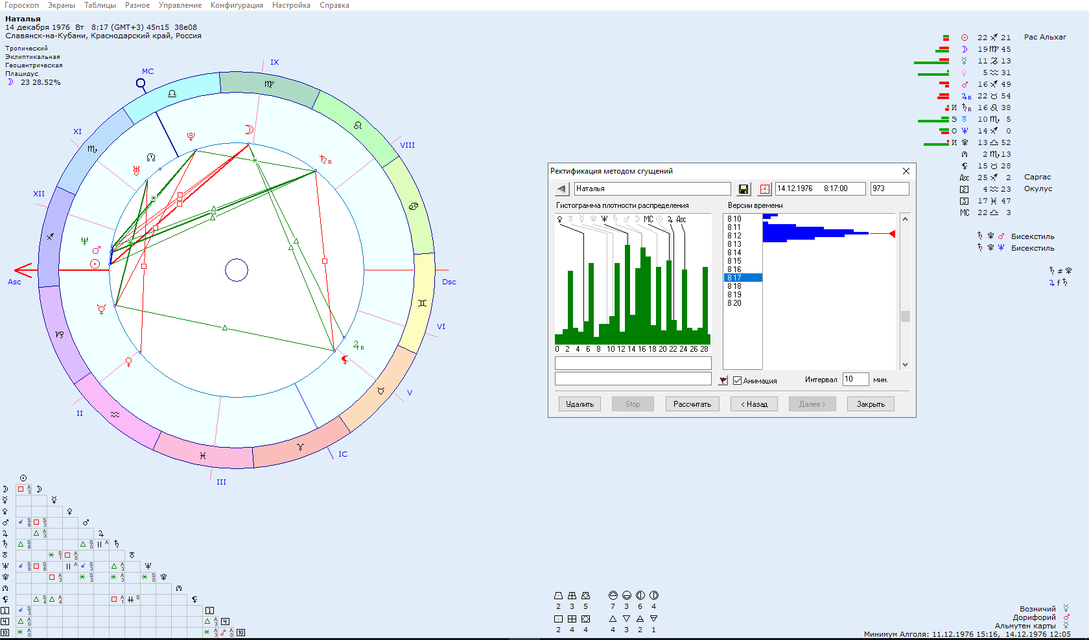Click the Рассчитать button
1089x640 pixels.
[692, 404]
